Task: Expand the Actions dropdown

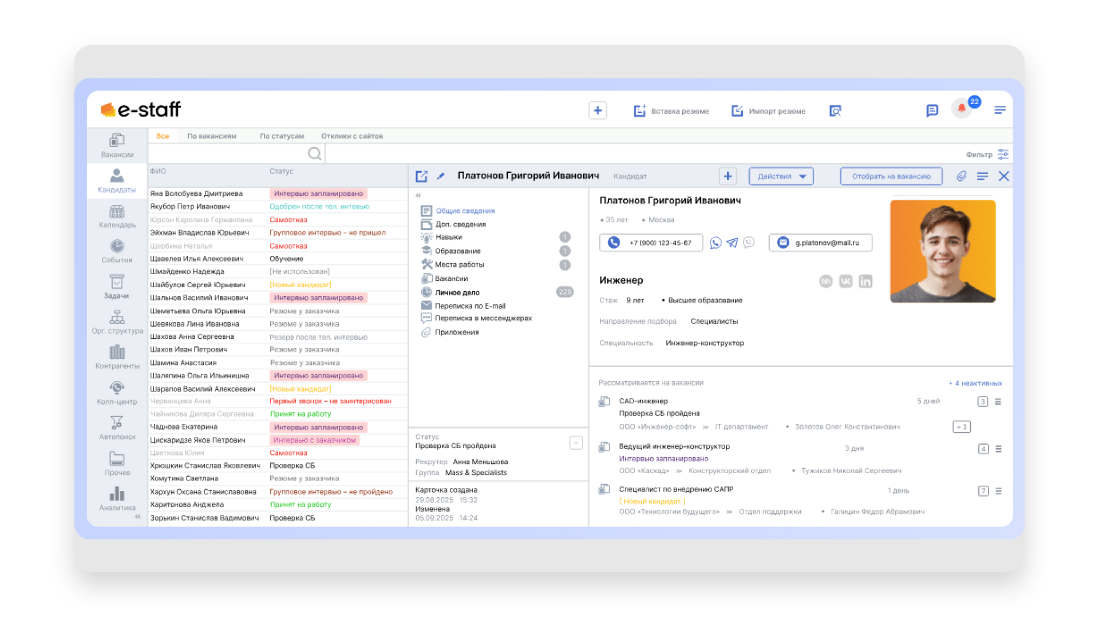Action: (x=781, y=176)
